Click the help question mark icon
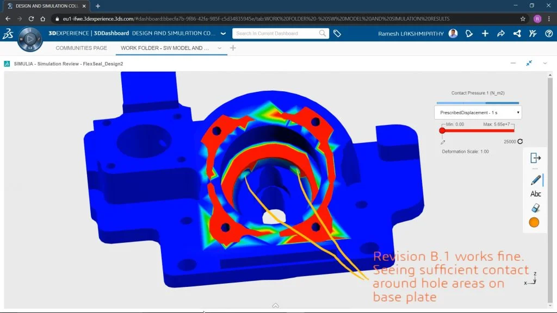 (548, 34)
